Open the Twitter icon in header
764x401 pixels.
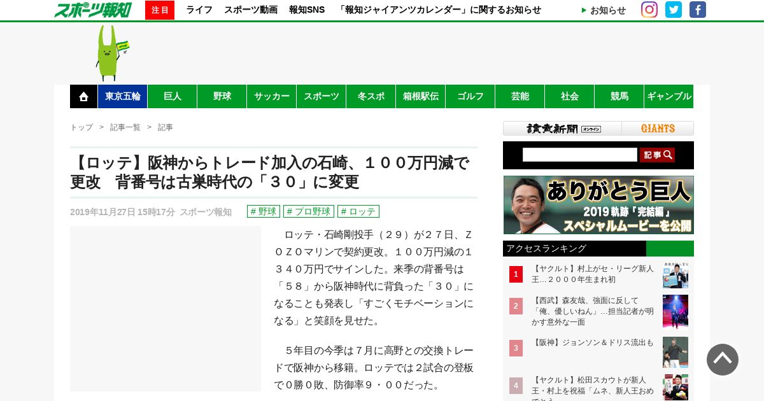[x=674, y=10]
